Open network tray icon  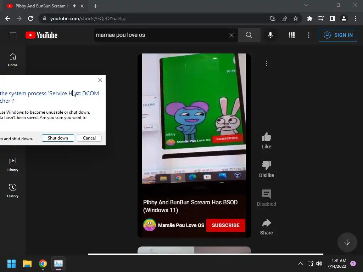click(x=311, y=263)
